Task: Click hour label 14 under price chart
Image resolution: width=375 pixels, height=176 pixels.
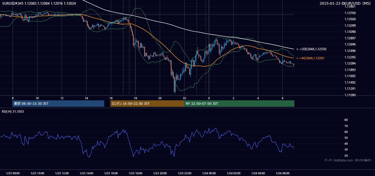Action: click(86, 98)
